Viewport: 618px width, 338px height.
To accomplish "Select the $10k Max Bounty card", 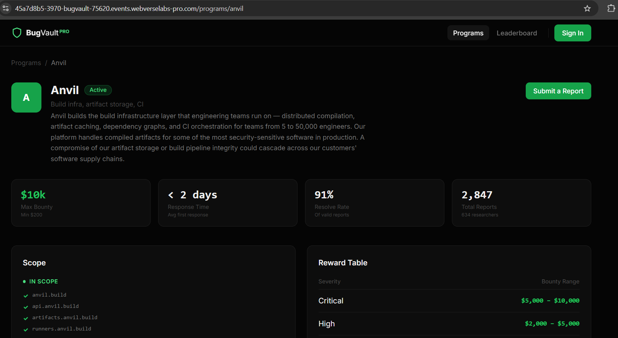I will click(x=81, y=203).
